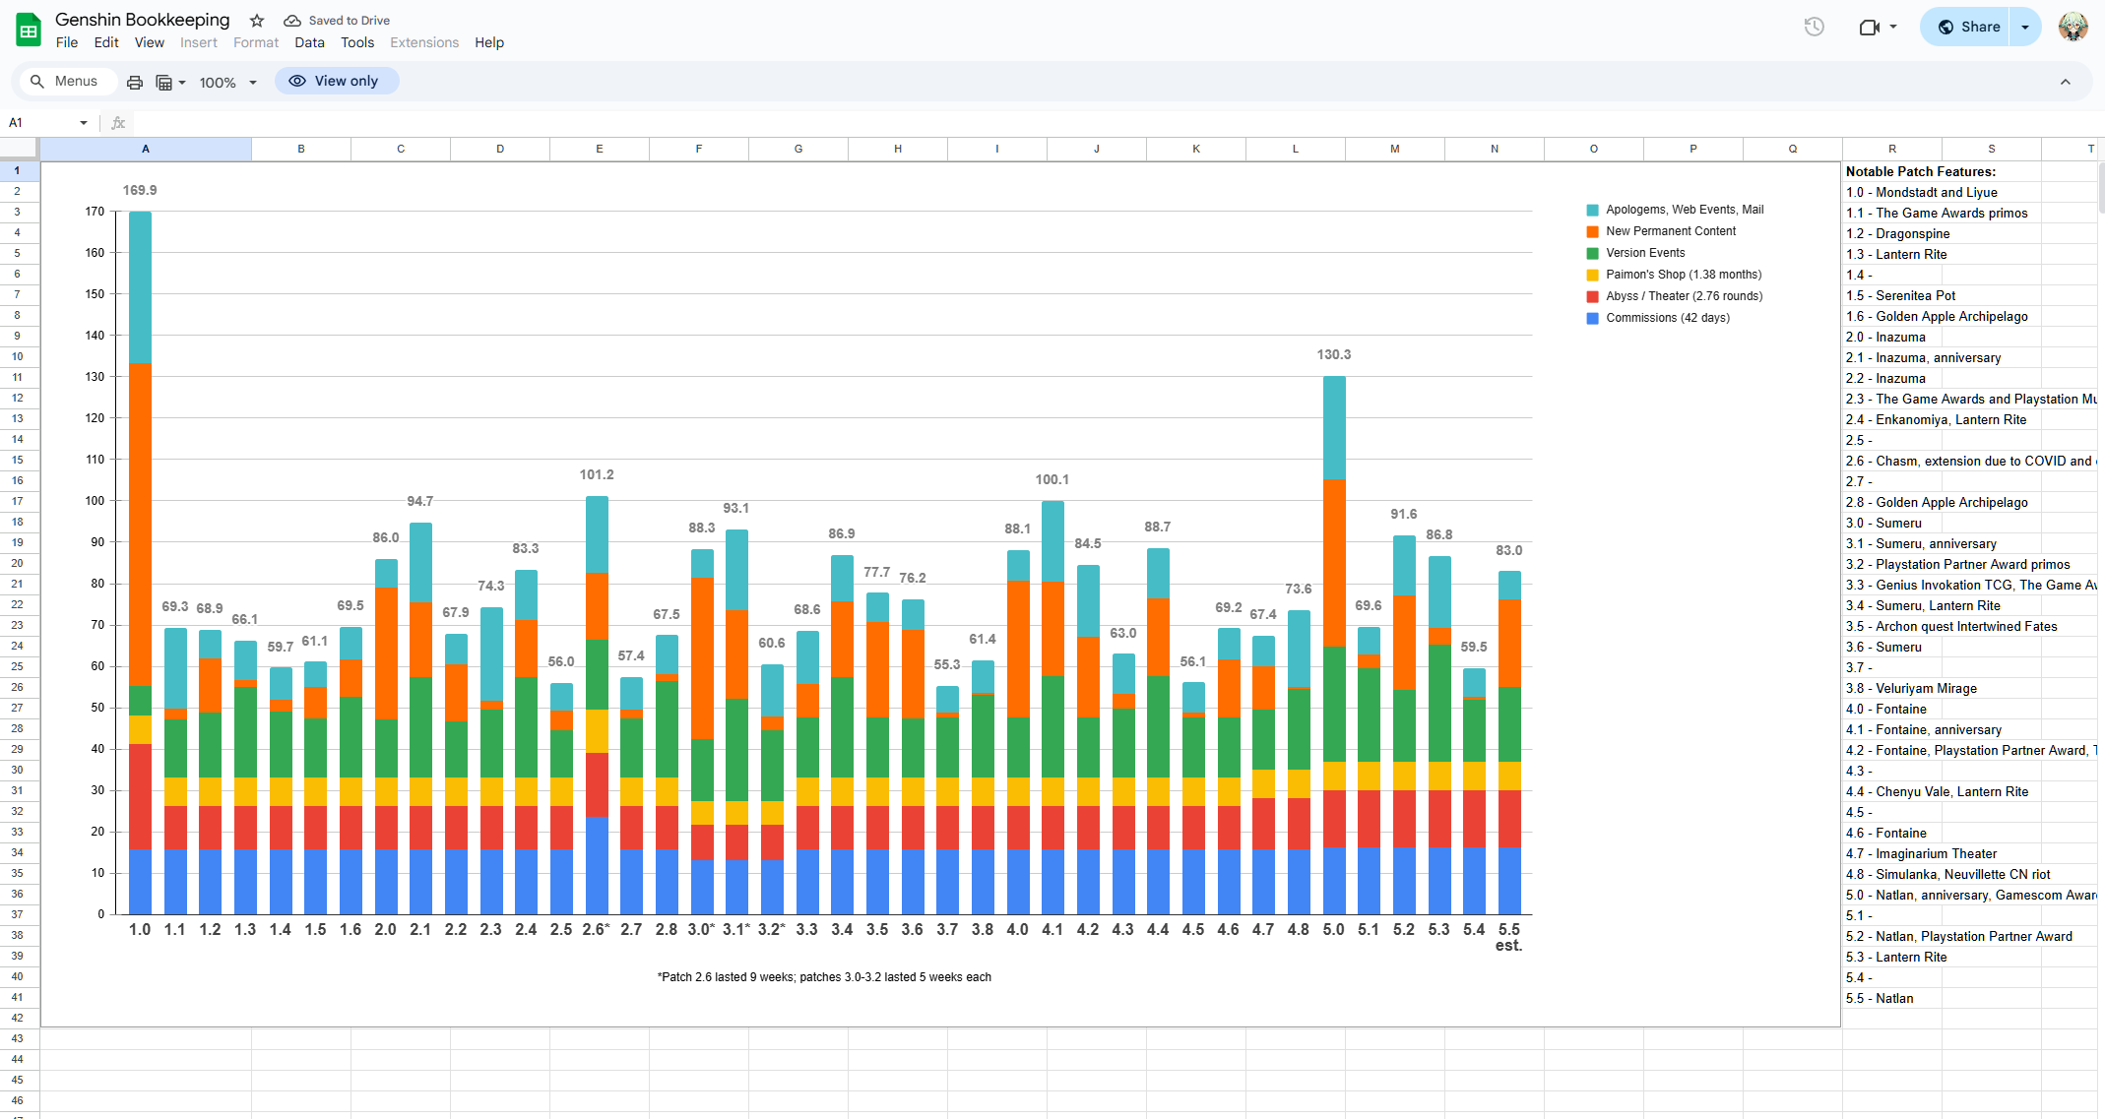Click the Menus search box
Viewport: 2105px width, 1119px height.
click(x=67, y=82)
